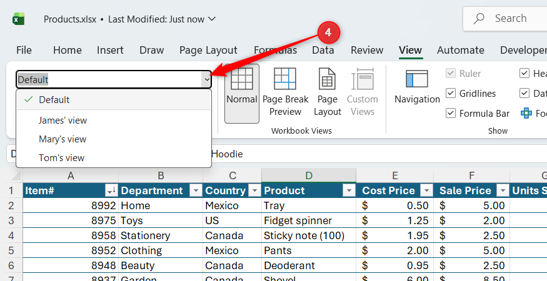Click the item number 8975 cell
Screen dimensions: 547x281
(71, 220)
